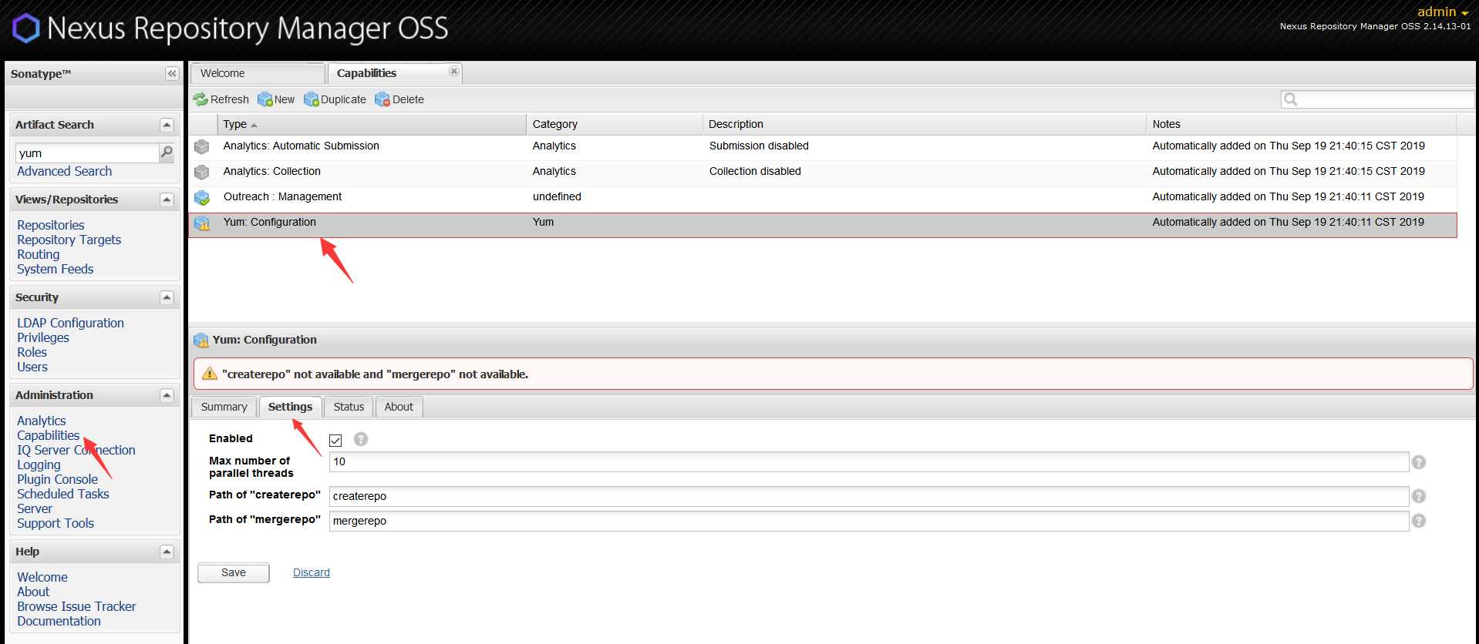Open the Administration Analytics link

(x=42, y=421)
